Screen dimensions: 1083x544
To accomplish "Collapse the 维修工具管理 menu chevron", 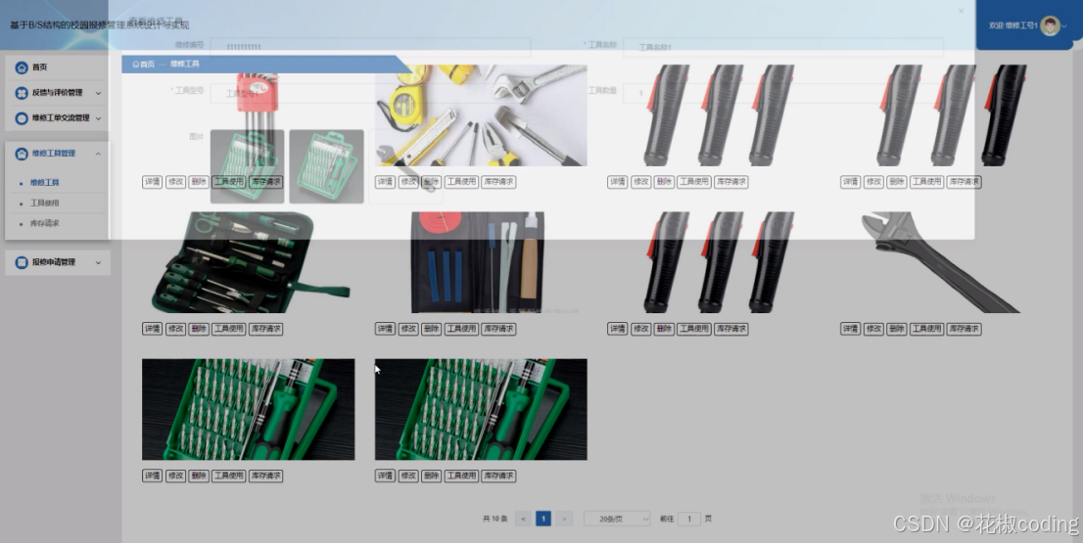I will point(98,154).
